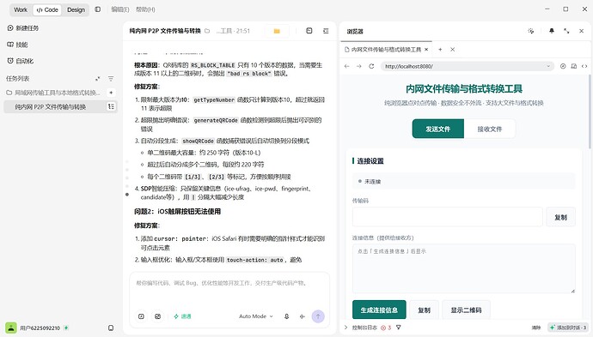Click the browser element-picker icon

pyautogui.click(x=531, y=31)
